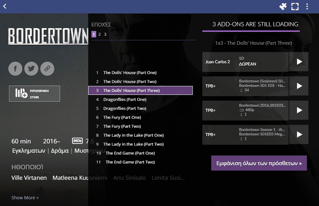This screenshot has height=206, width=319.
Task: Play the Juan Carlos 2 SD stream
Action: (299, 62)
